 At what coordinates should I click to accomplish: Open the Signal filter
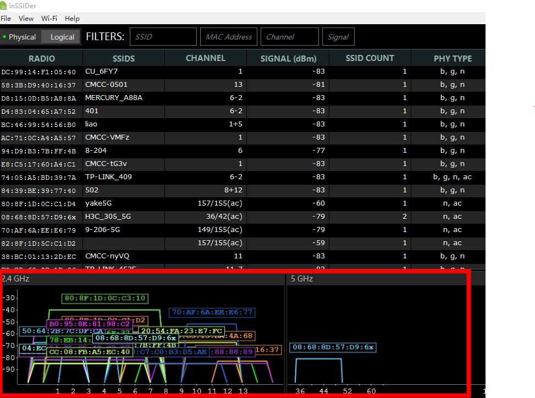click(338, 37)
